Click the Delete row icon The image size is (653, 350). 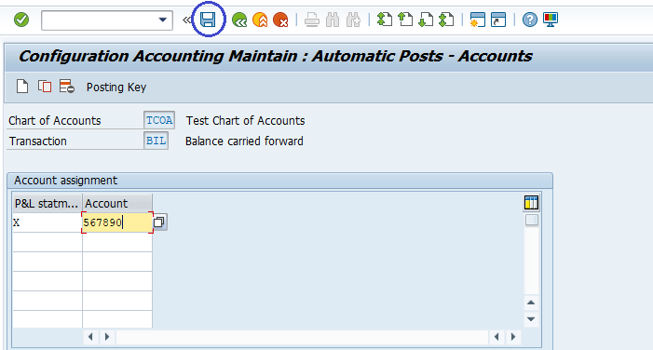[x=67, y=87]
